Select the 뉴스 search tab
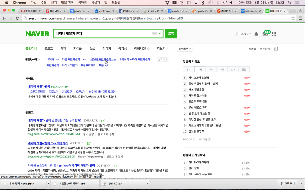305x190 pixels. [x=92, y=48]
